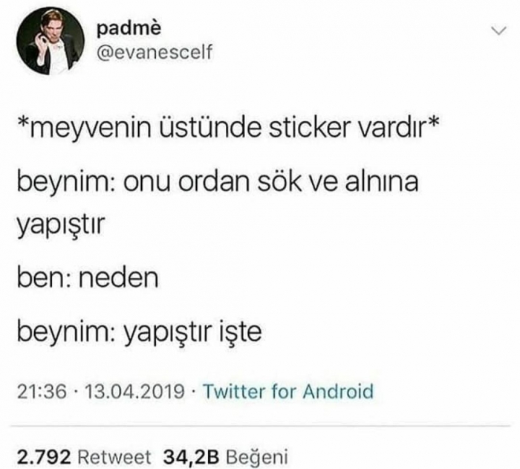Click the word 'Android' in the source label
The image size is (520, 469).
(338, 391)
